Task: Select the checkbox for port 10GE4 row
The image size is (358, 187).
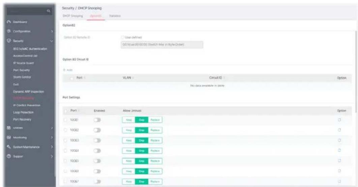Action: (65, 151)
